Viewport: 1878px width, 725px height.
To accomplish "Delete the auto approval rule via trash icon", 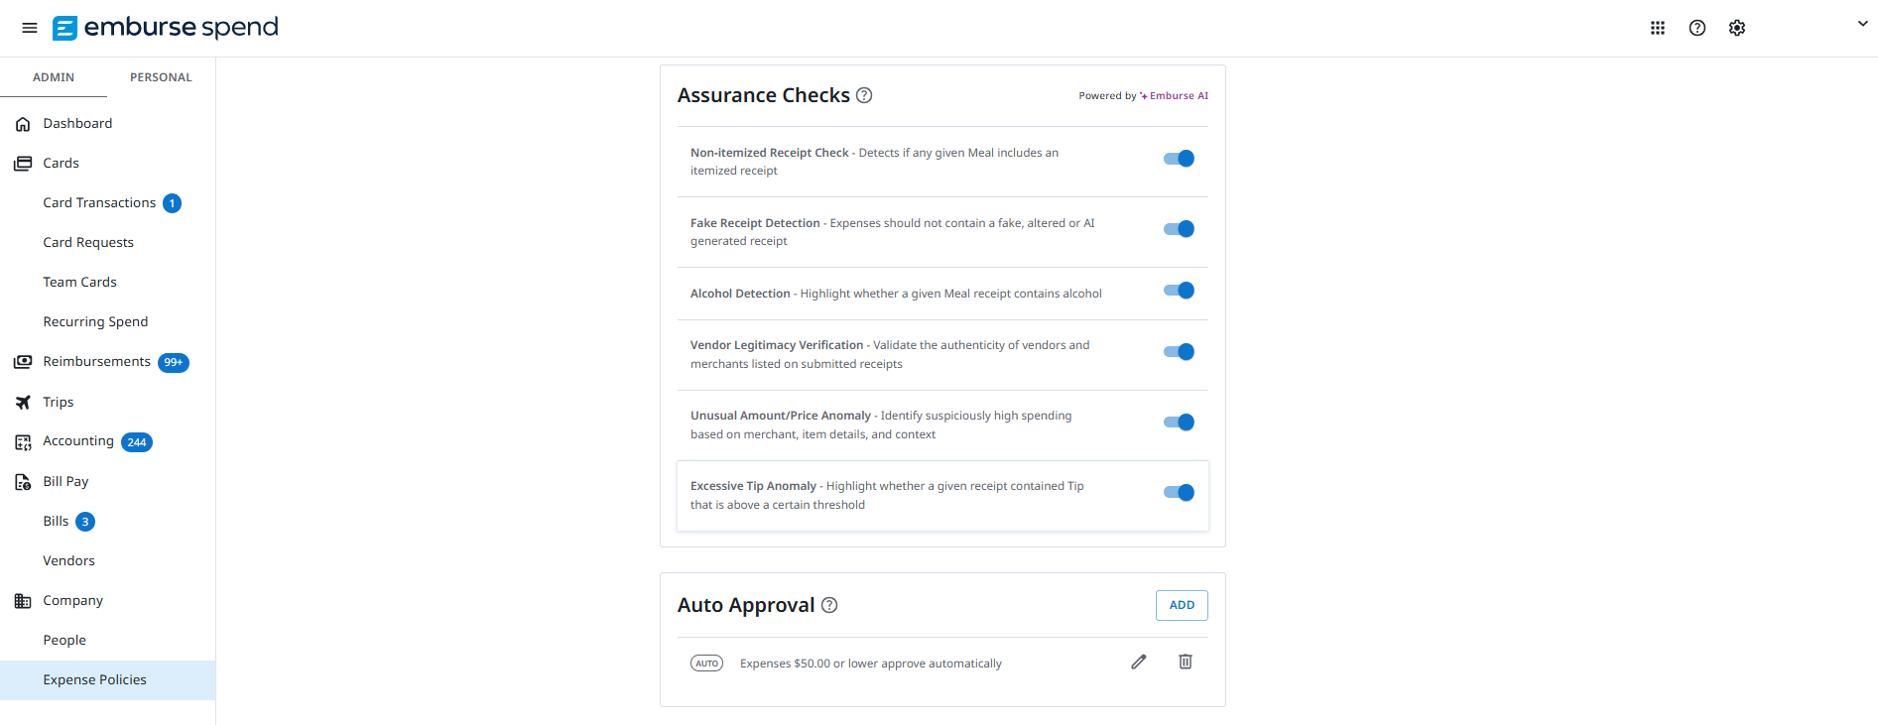I will click(x=1185, y=662).
